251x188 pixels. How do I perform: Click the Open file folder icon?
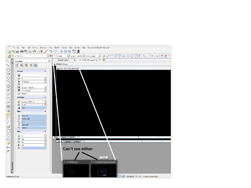coord(13,52)
